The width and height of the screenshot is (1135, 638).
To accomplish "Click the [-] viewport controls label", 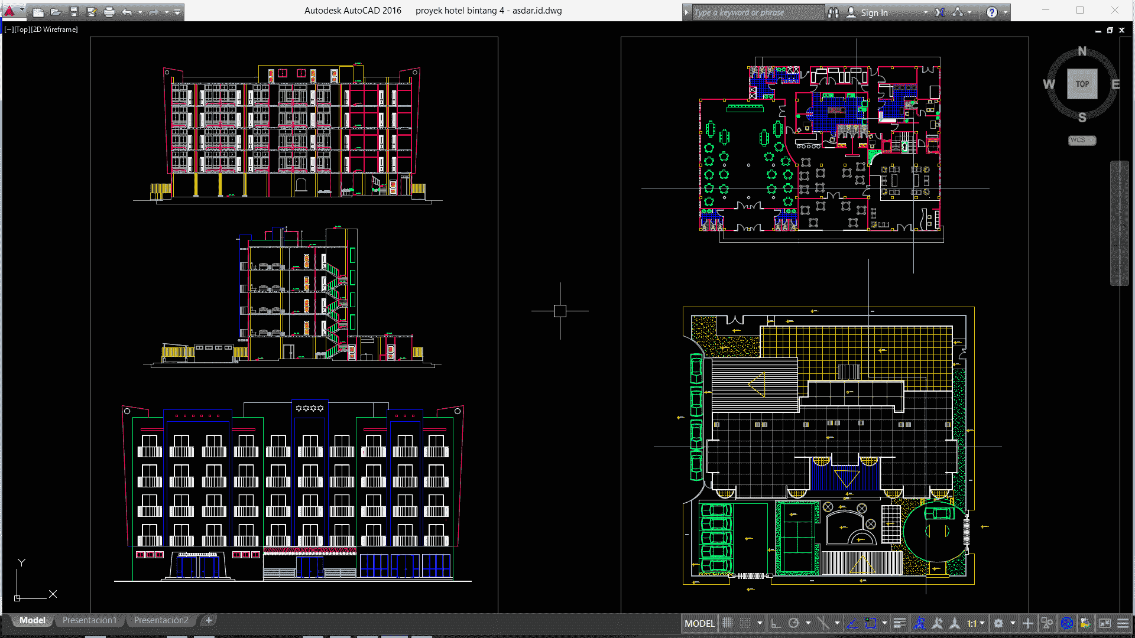I will 9,30.
